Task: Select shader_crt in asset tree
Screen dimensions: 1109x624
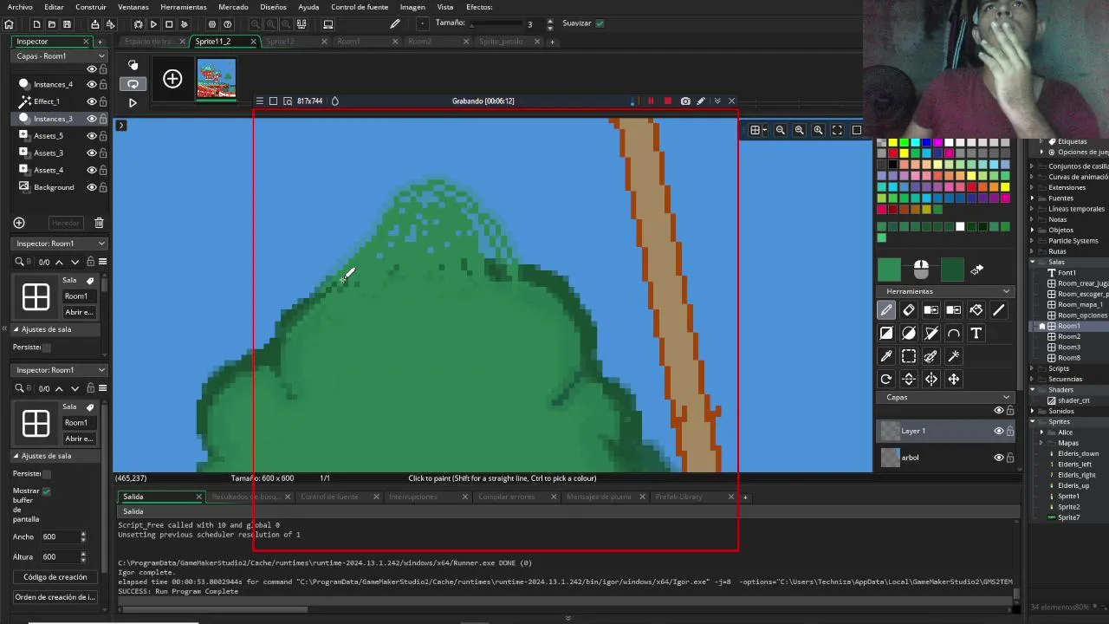Action: coord(1073,400)
